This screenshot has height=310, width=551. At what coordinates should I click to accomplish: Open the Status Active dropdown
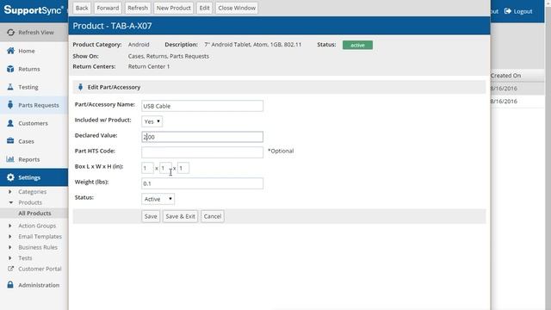(x=158, y=199)
